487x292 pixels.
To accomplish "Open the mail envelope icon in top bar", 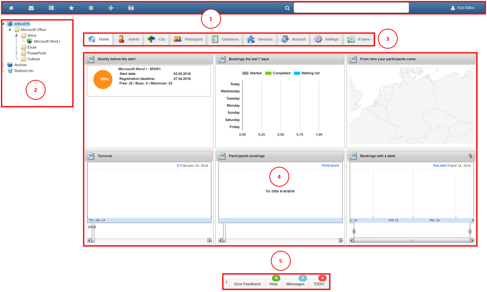I will click(31, 8).
